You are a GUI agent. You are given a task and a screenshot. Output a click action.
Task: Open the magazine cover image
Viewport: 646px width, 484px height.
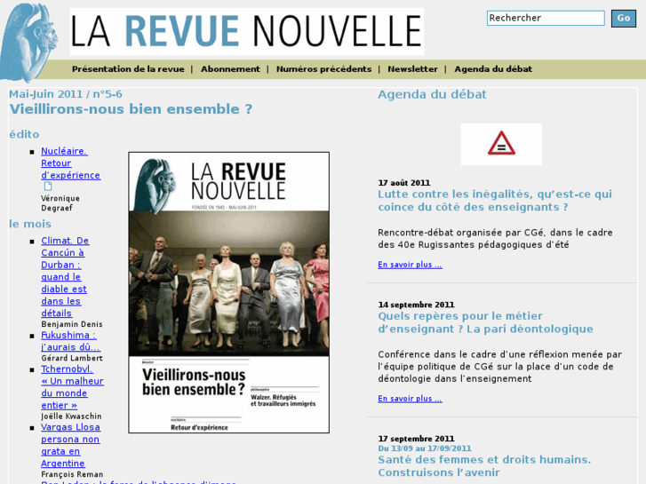tap(228, 292)
